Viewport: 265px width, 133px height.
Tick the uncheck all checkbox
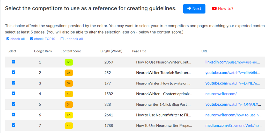62,39
